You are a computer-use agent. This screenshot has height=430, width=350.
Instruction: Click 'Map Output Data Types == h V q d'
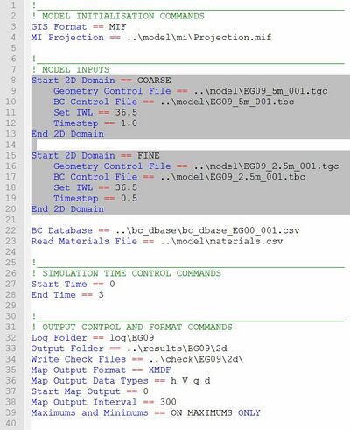point(121,381)
